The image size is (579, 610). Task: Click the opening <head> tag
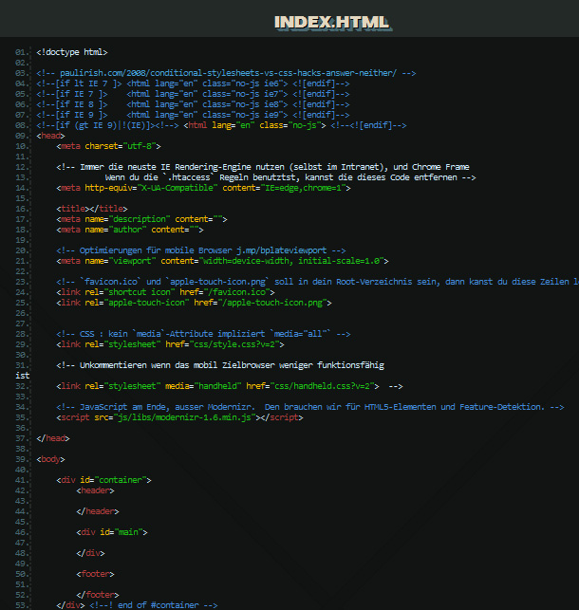[x=50, y=136]
